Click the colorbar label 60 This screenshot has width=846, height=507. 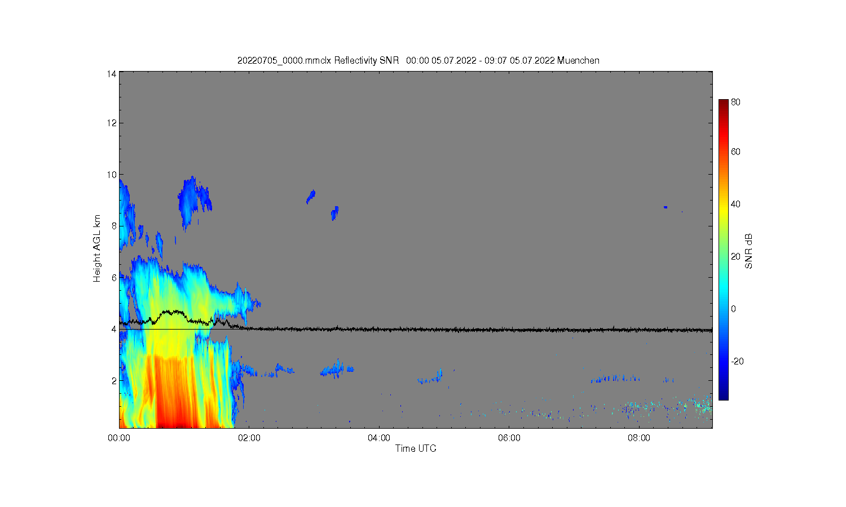[x=735, y=152]
